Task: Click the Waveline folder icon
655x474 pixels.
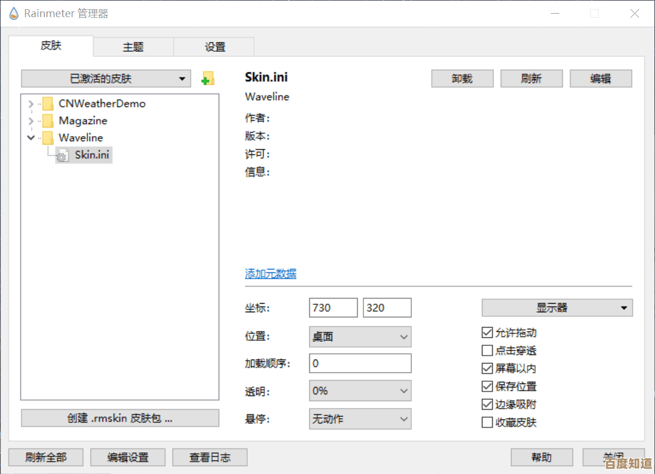Action: click(48, 138)
